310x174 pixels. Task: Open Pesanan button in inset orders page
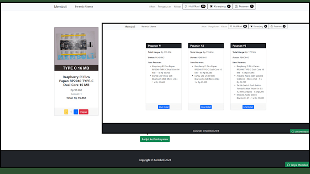[278, 26]
